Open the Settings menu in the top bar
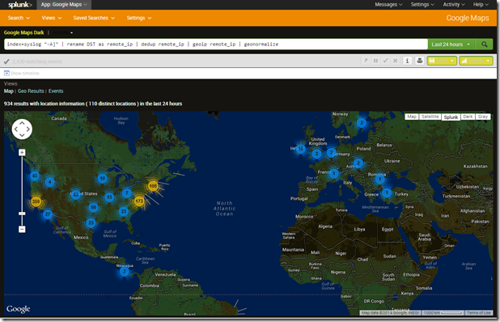This screenshot has height=322, width=500. pos(422,5)
